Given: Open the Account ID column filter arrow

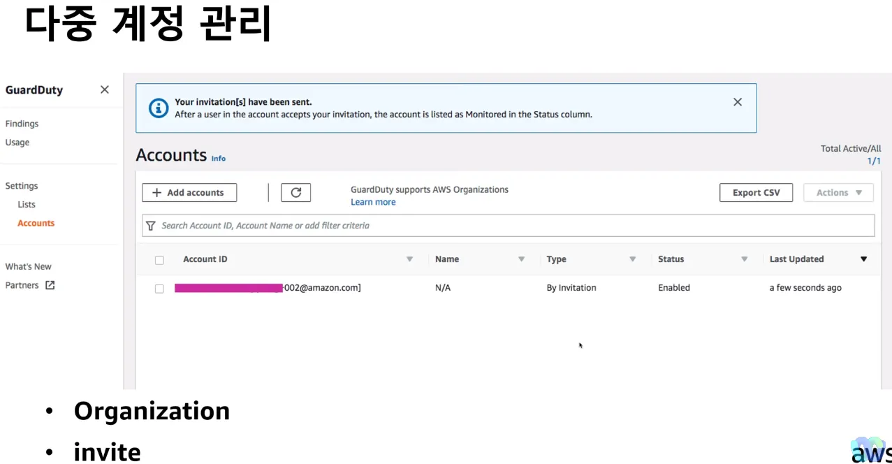Looking at the screenshot, I should click(409, 259).
